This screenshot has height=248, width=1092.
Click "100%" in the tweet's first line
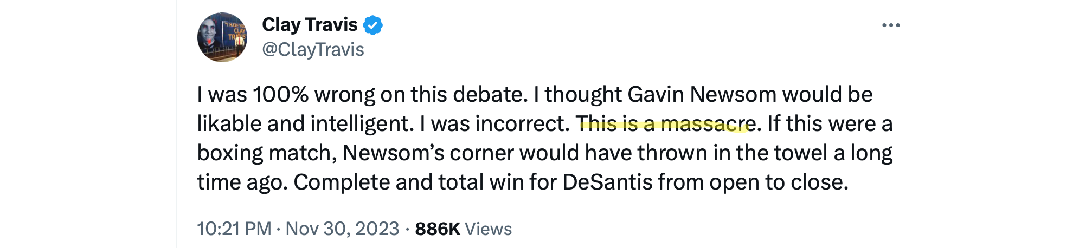(280, 95)
